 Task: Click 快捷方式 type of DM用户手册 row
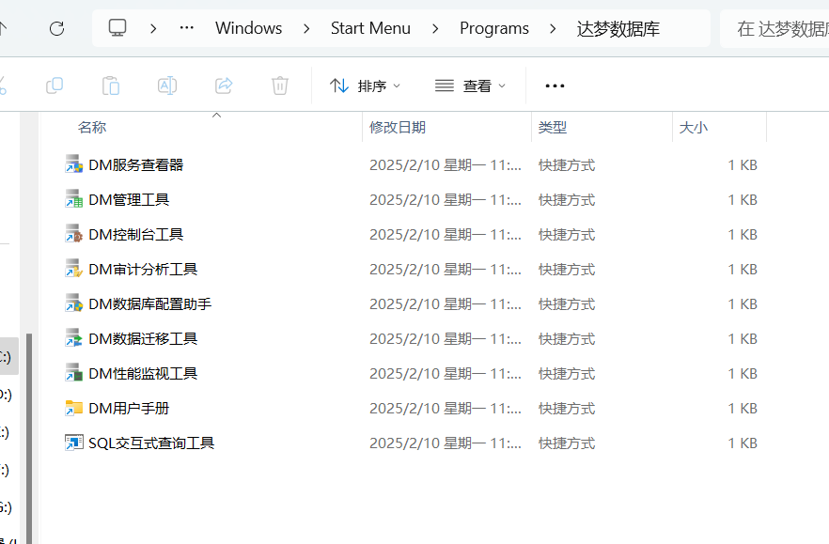567,409
